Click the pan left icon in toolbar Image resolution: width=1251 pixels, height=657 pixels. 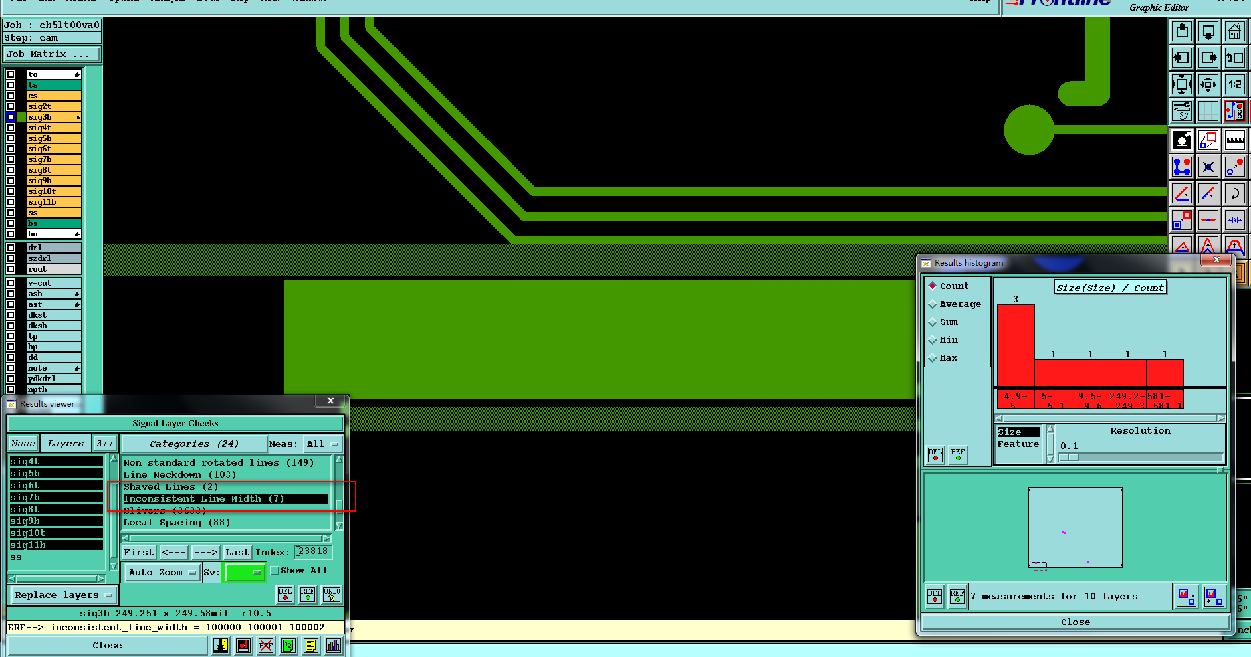click(1182, 58)
